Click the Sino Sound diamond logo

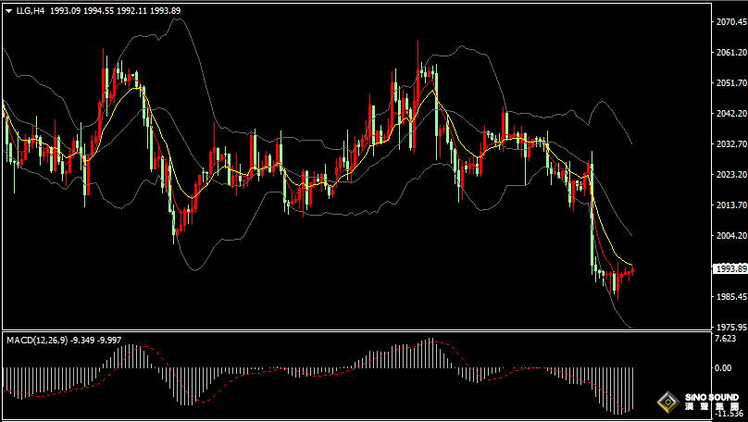point(666,403)
